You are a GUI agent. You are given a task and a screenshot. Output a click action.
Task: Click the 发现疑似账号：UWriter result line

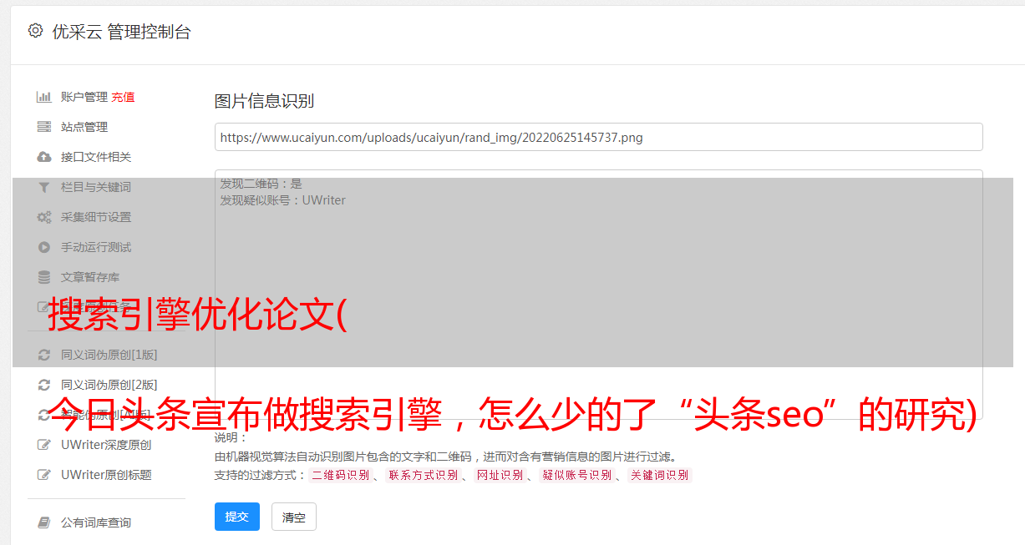282,200
